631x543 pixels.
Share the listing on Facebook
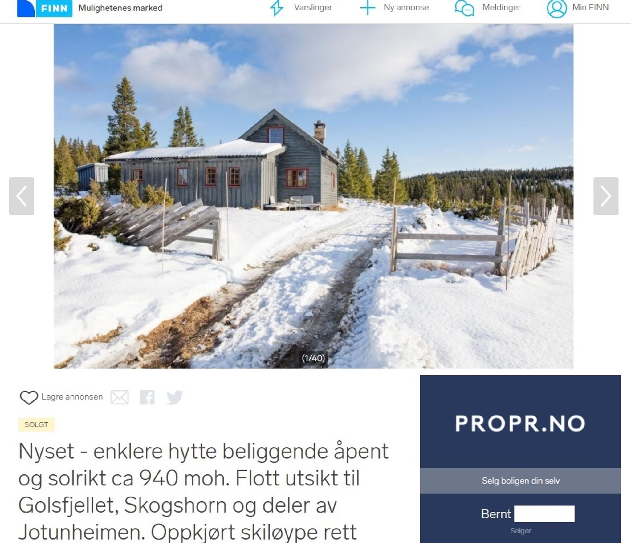pyautogui.click(x=147, y=397)
